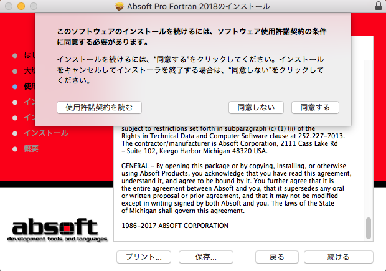Click the absoft logo image
Screen dimensions: 386x271
click(x=57, y=230)
